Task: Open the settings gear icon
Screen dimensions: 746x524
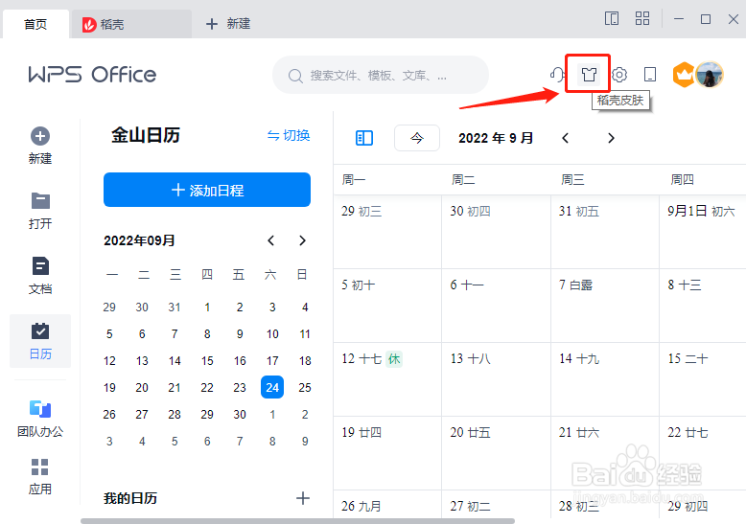Action: 619,75
